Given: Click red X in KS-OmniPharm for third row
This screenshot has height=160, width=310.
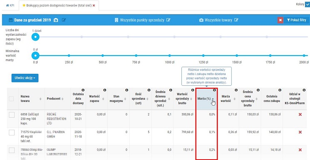Looking at the screenshot, I should point(300,150).
